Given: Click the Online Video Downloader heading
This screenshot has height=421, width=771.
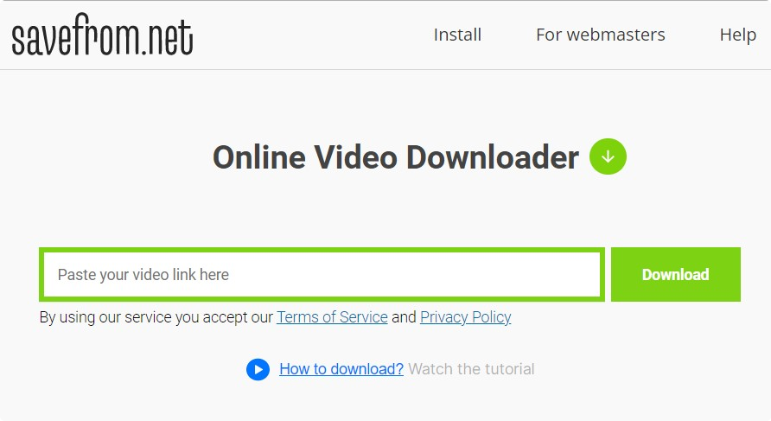Looking at the screenshot, I should [x=395, y=157].
